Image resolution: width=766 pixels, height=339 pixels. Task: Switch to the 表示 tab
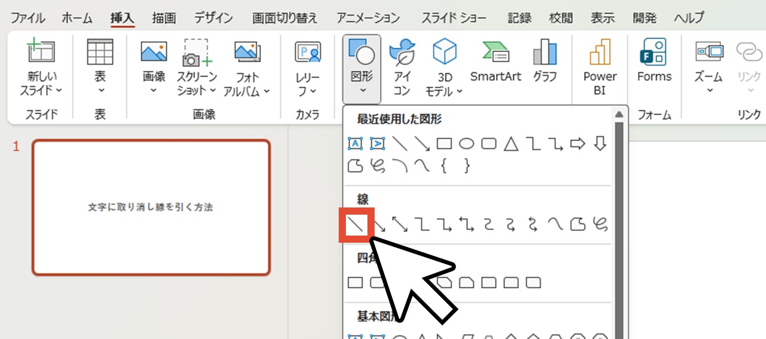pyautogui.click(x=603, y=18)
